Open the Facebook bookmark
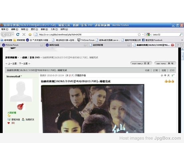Image resolution: width=184 pixels, height=143 pixels. (x=152, y=40)
